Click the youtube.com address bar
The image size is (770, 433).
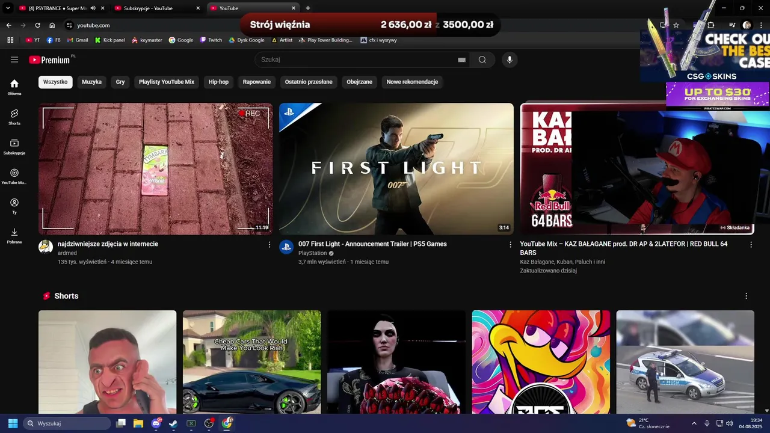point(93,25)
